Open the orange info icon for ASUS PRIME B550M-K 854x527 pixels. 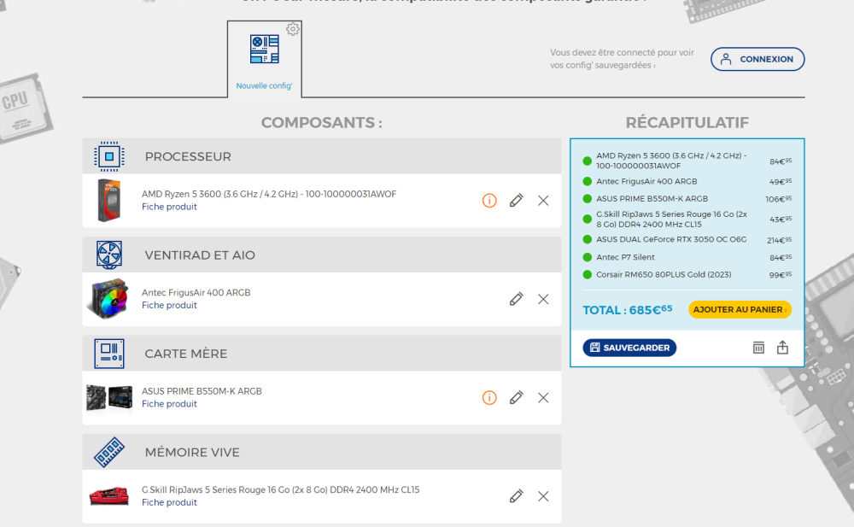[x=489, y=398]
